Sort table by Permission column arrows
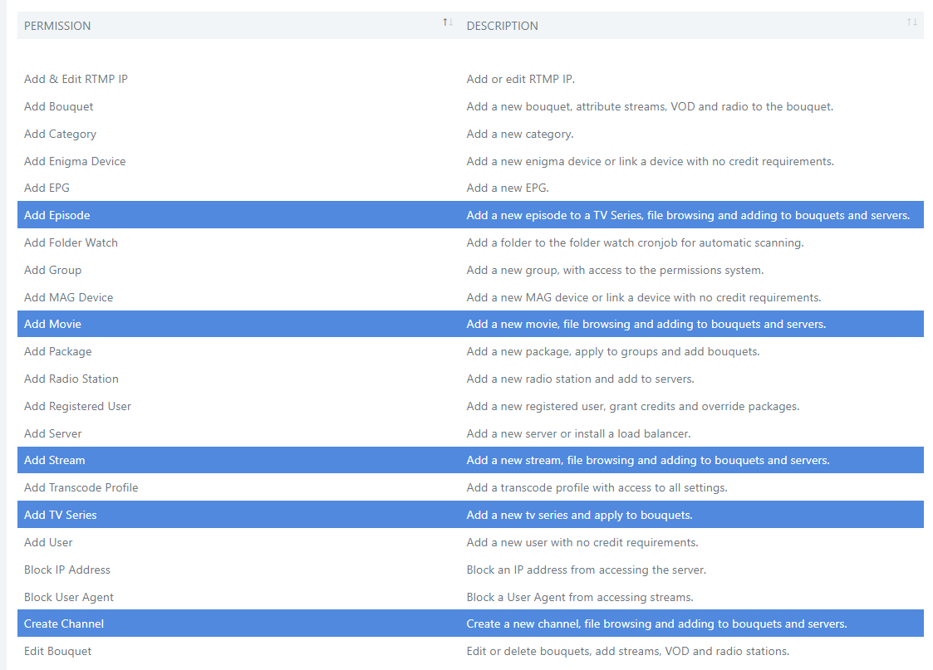Viewport: 933px width, 670px height. tap(448, 22)
